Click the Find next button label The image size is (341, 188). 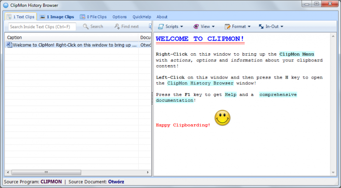coord(130,26)
